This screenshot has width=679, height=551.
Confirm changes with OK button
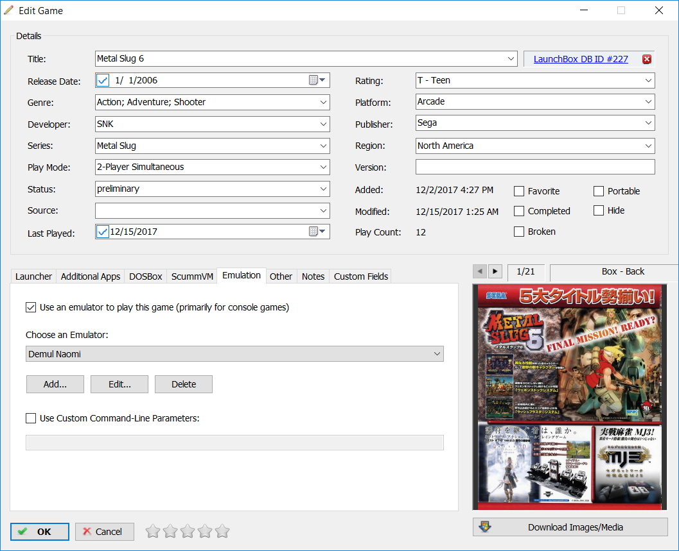pos(40,532)
